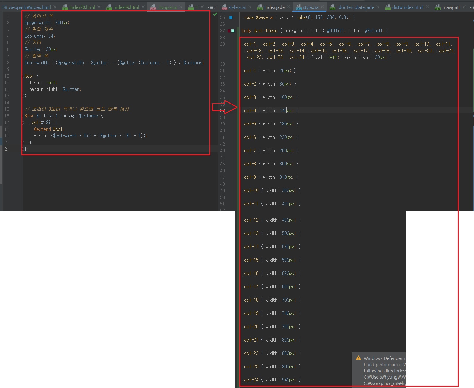Click the blue color swatch on line 25
The image size is (474, 388).
(231, 17)
